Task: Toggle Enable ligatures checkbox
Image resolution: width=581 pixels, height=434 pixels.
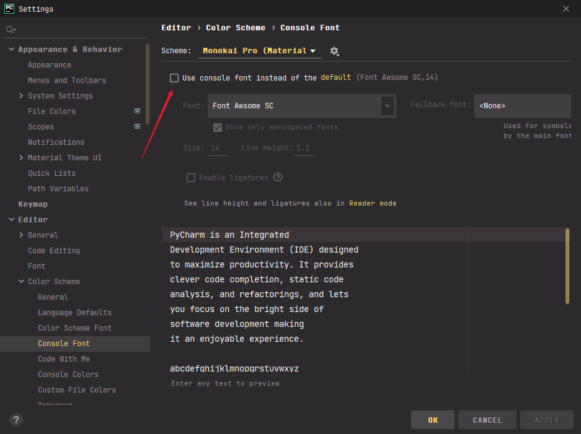Action: click(x=191, y=178)
